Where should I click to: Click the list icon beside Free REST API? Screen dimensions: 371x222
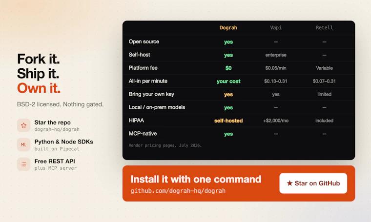(23, 164)
